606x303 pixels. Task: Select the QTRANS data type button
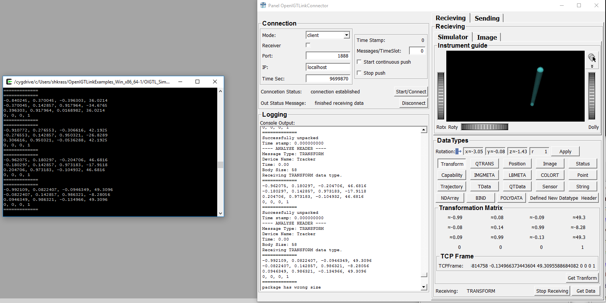click(484, 164)
